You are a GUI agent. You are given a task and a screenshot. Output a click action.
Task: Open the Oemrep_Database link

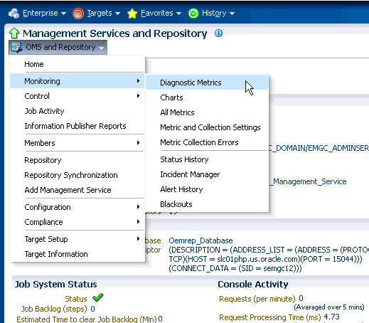[x=200, y=240]
